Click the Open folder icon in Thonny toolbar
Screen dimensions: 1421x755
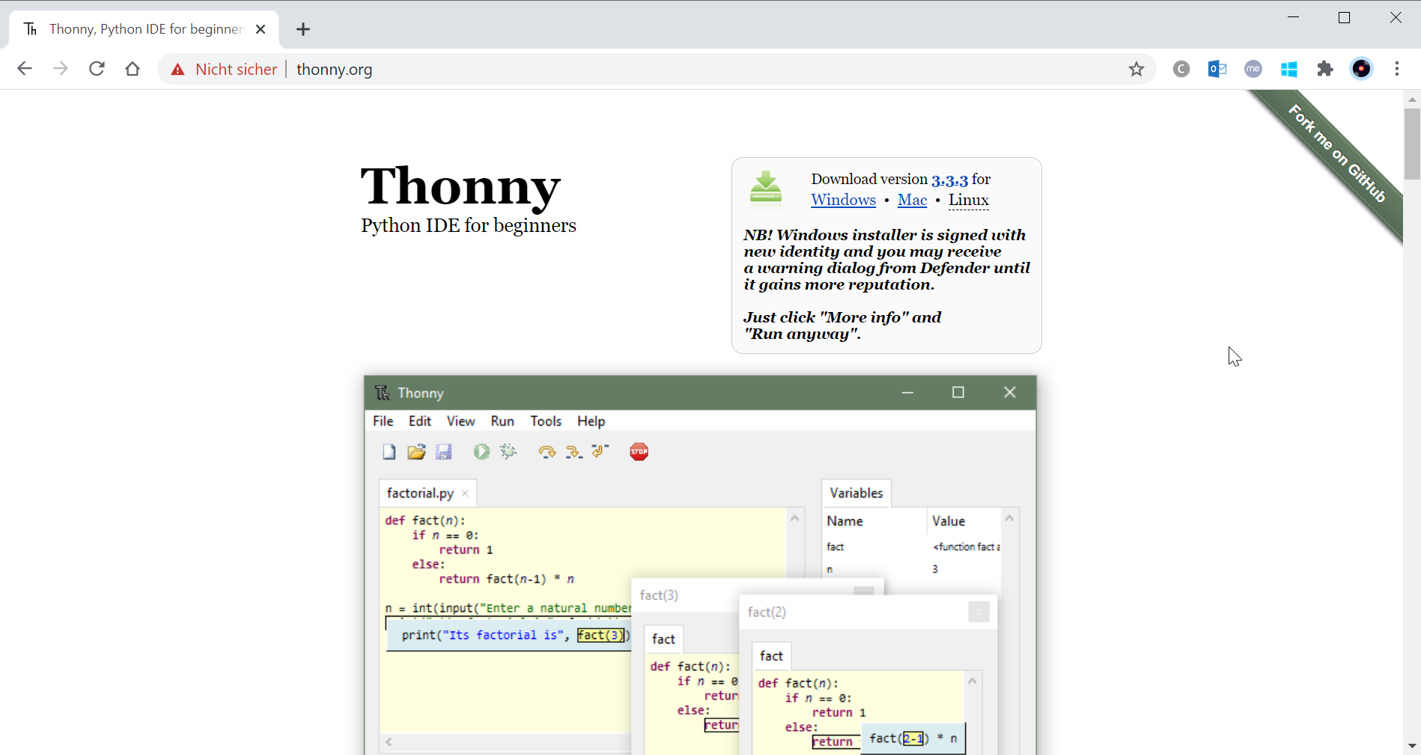[x=416, y=452]
